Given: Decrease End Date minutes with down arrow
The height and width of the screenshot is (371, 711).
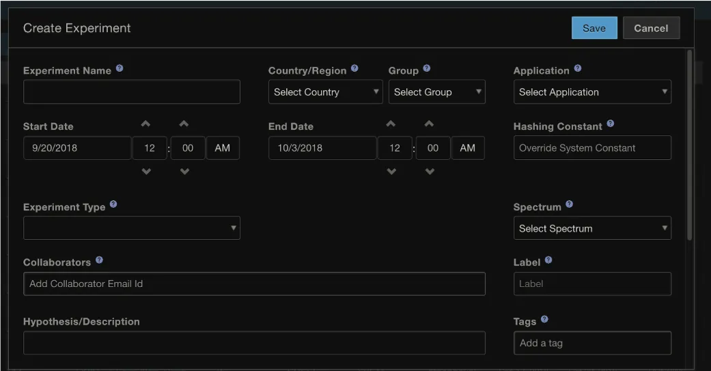Looking at the screenshot, I should point(430,171).
